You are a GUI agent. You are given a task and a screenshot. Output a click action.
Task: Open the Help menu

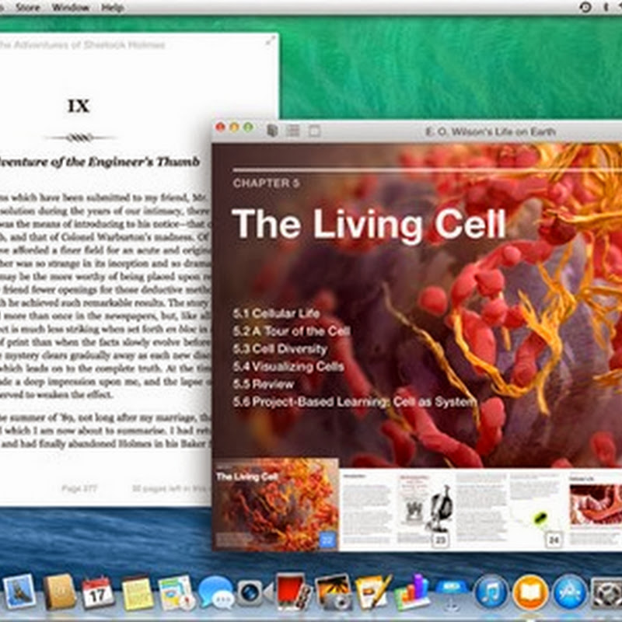coord(112,7)
